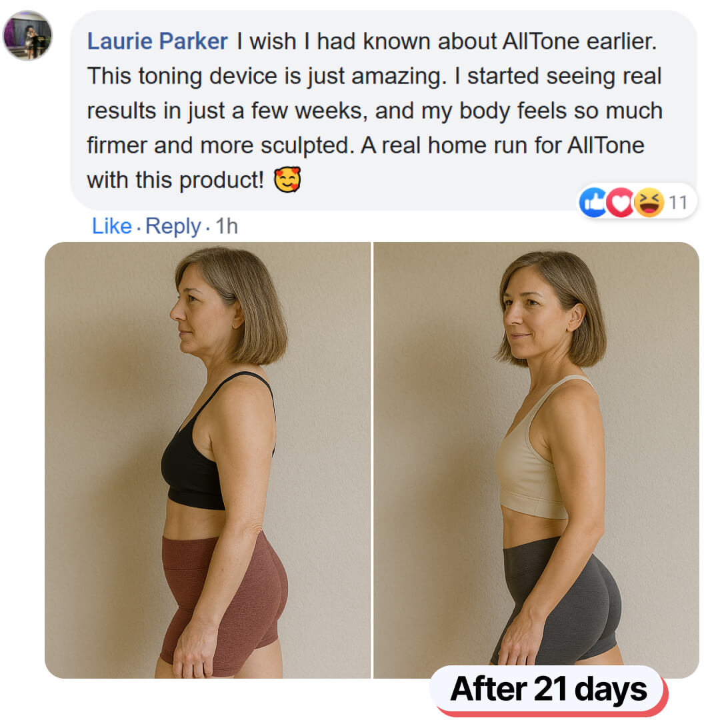
Task: Click 'AllTone earlier' in the comment's first line
Action: pos(576,42)
